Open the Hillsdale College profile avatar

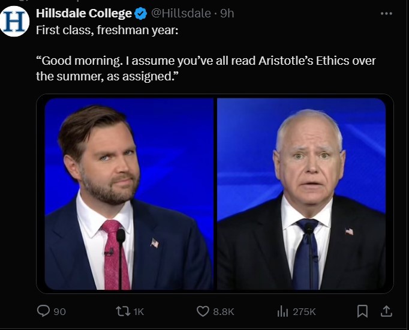click(15, 22)
